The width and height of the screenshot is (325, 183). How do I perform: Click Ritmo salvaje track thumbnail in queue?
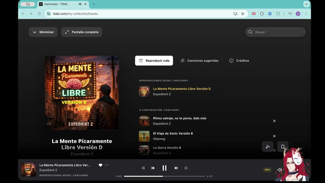point(144,121)
